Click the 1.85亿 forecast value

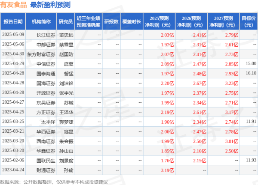[x=167, y=151]
